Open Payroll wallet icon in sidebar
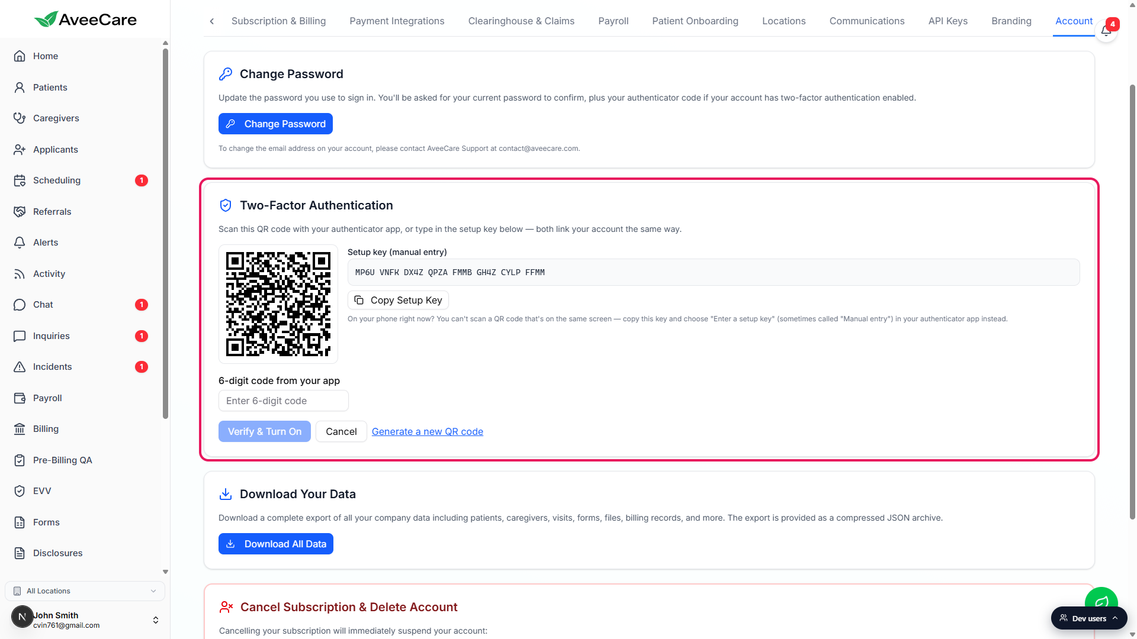1137x639 pixels. point(20,398)
